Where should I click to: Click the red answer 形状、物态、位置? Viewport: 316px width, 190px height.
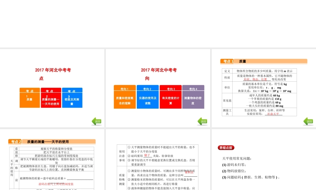coord(255,79)
